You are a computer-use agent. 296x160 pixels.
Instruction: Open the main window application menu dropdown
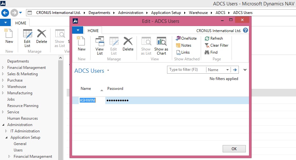point(6,23)
